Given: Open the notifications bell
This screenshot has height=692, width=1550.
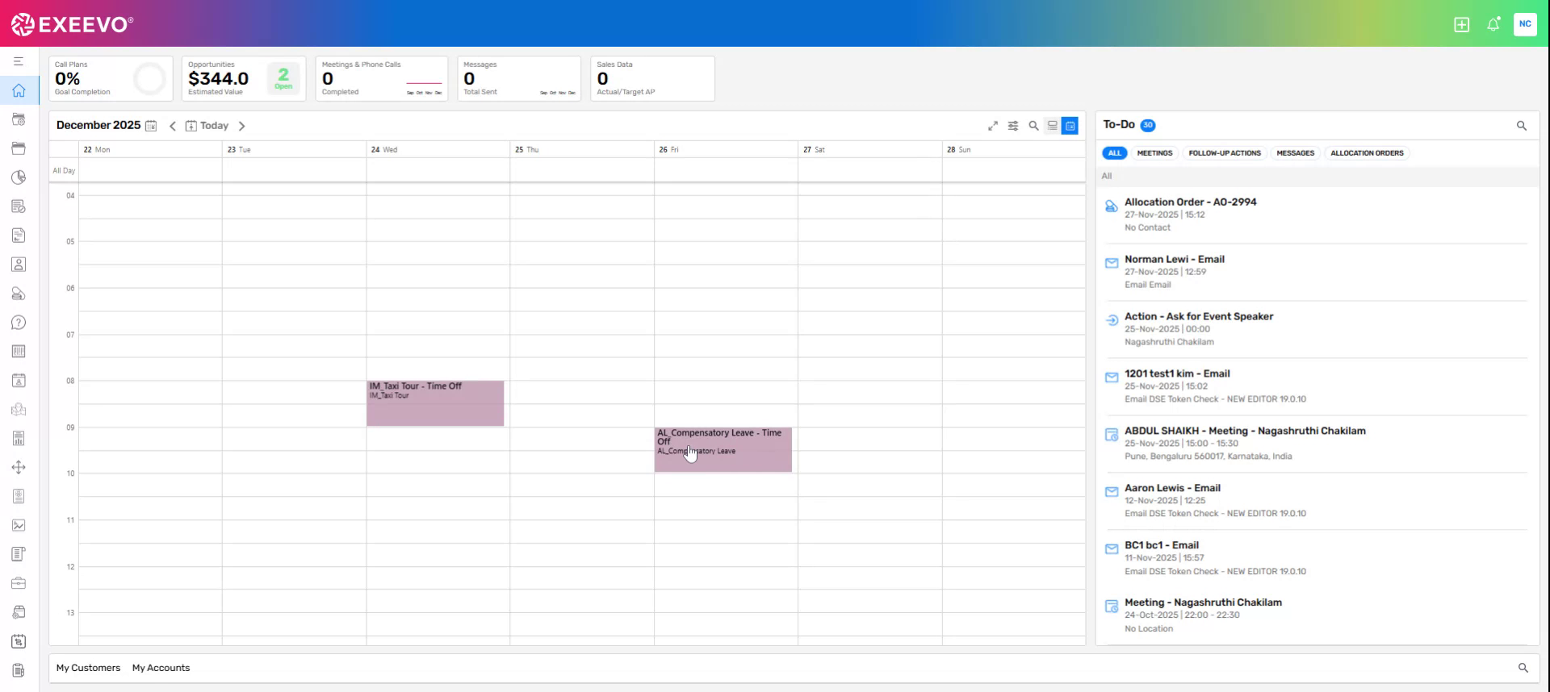Looking at the screenshot, I should click(1493, 24).
